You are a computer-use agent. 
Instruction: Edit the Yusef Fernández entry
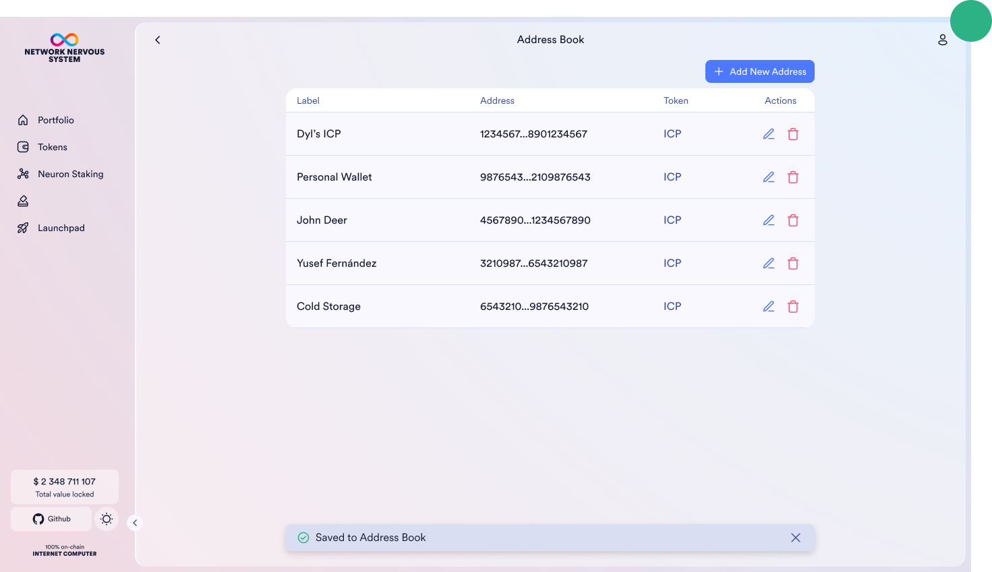[x=768, y=263]
